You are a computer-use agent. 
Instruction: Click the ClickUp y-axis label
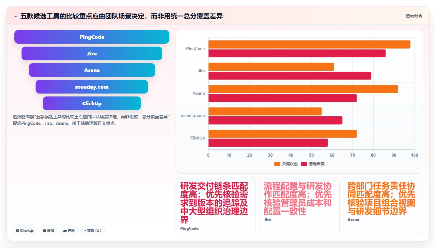tap(198, 138)
